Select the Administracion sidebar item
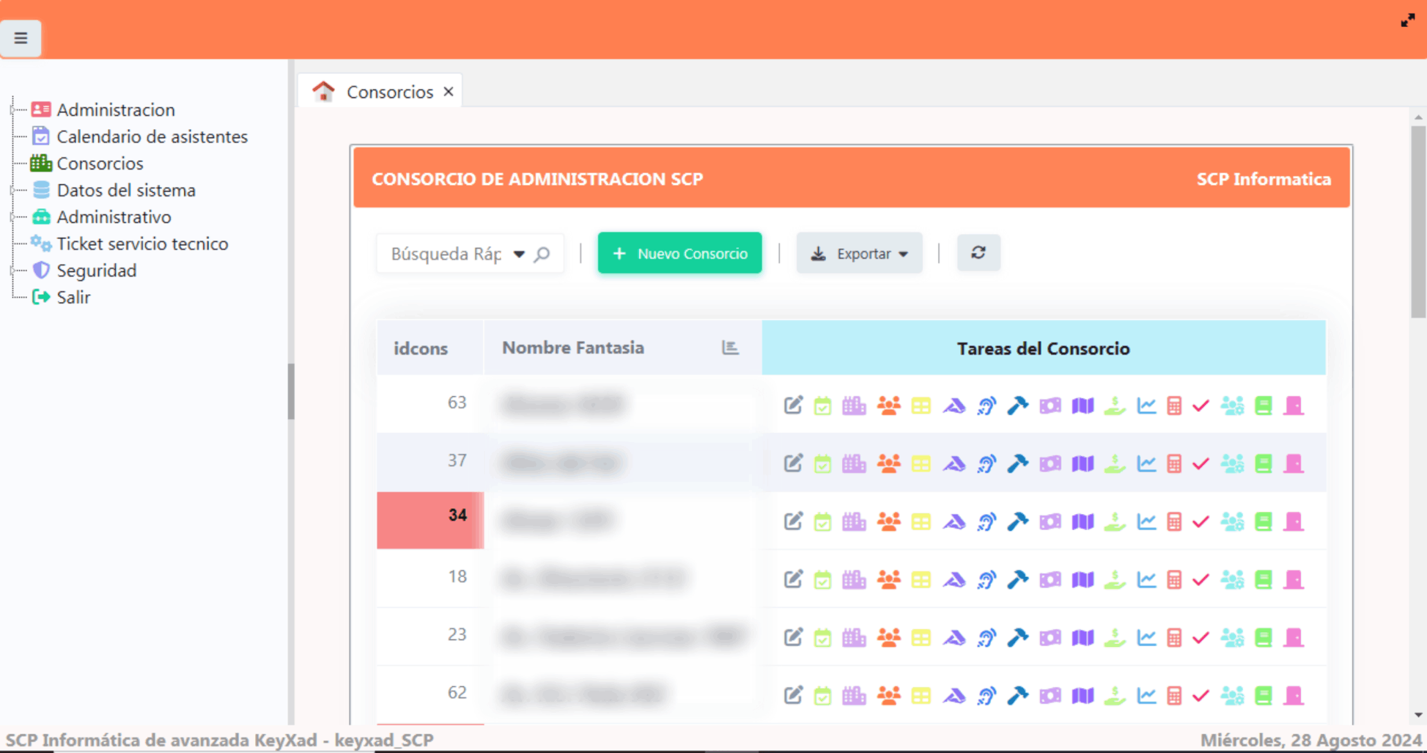This screenshot has height=753, width=1427. click(116, 110)
